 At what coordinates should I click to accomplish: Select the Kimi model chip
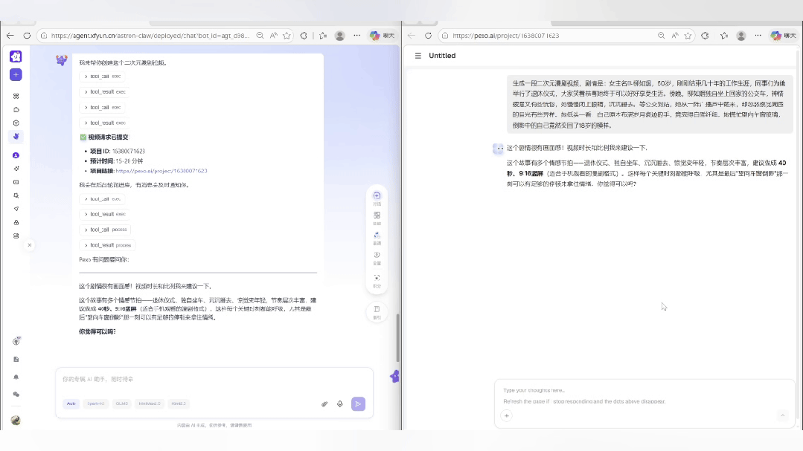[x=178, y=404]
